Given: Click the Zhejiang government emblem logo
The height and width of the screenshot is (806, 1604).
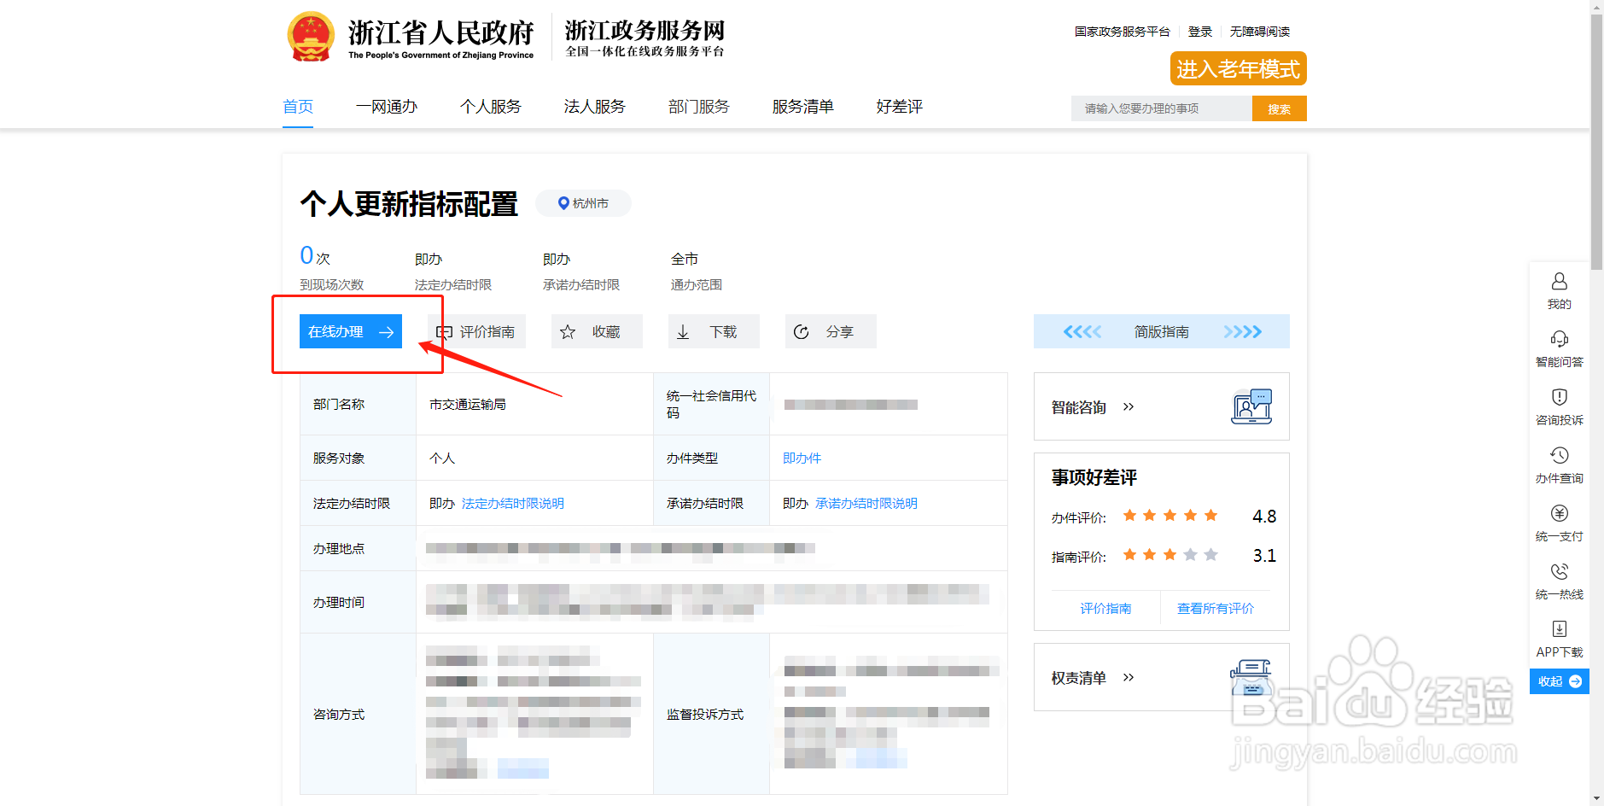Looking at the screenshot, I should (311, 37).
